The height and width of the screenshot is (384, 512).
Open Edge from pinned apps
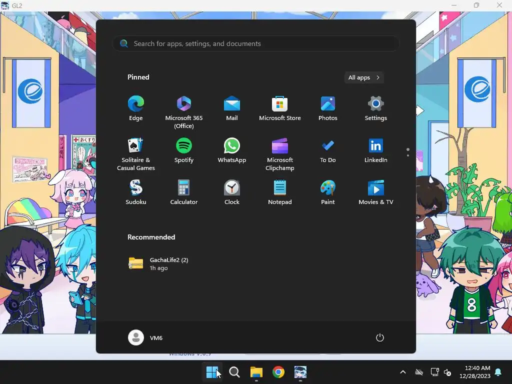pos(136,108)
